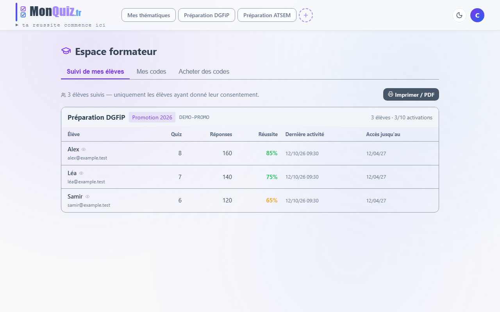Click the 65% success rate

272,200
